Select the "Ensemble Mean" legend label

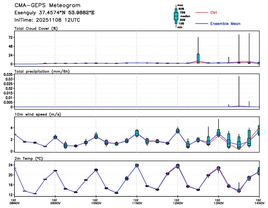click(225, 24)
